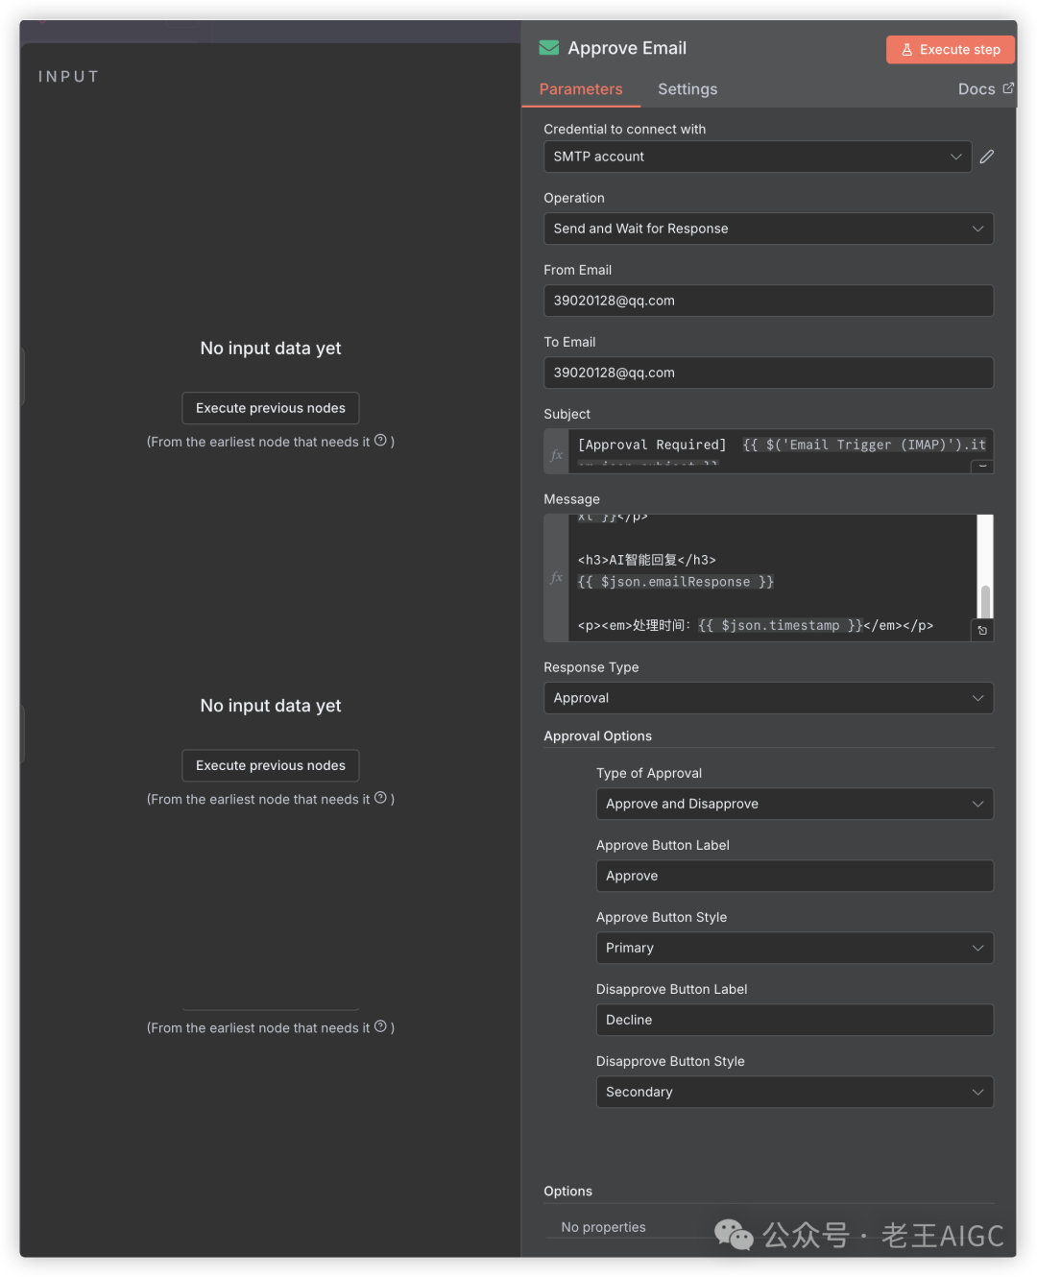Click the No properties text
Viewport: 1037px width, 1277px height.
[x=603, y=1227]
